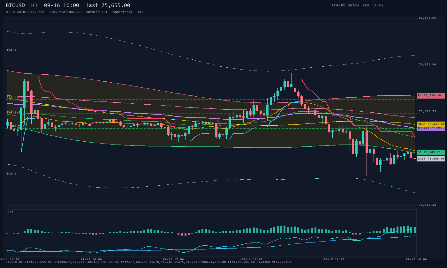The width and height of the screenshot is (447, 268).
Task: Click the 09-16 16:00 time axis label
Action: click(416, 259)
